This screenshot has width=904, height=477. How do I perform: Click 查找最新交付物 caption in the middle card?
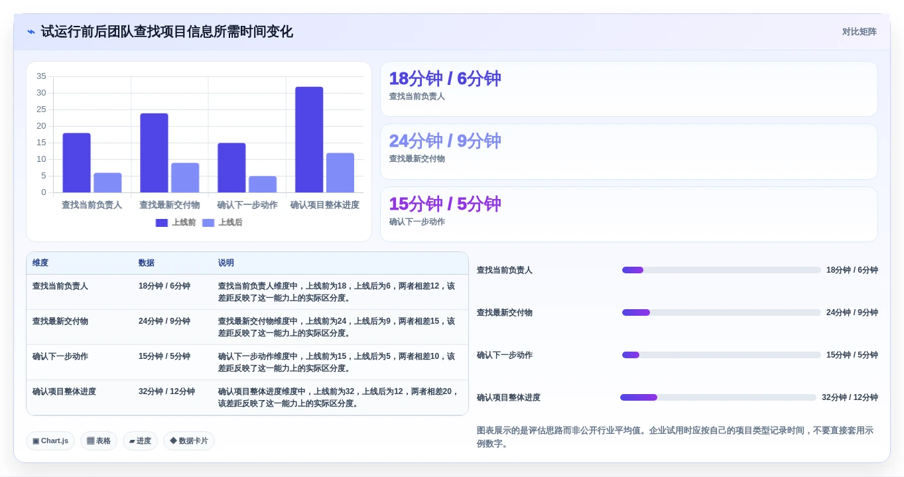(417, 159)
